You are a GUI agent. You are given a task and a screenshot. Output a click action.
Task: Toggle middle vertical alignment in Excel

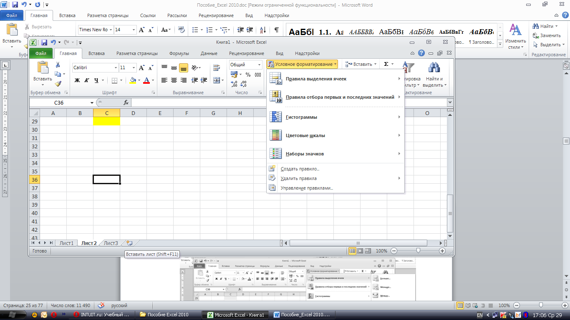click(174, 67)
